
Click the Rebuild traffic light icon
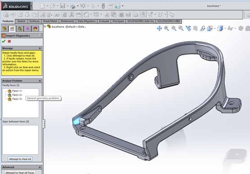coord(103,6)
